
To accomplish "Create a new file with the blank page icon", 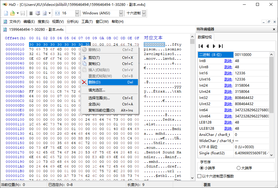I will 6,13.
